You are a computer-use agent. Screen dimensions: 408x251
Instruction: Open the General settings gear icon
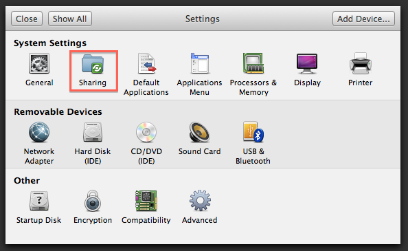pyautogui.click(x=39, y=63)
